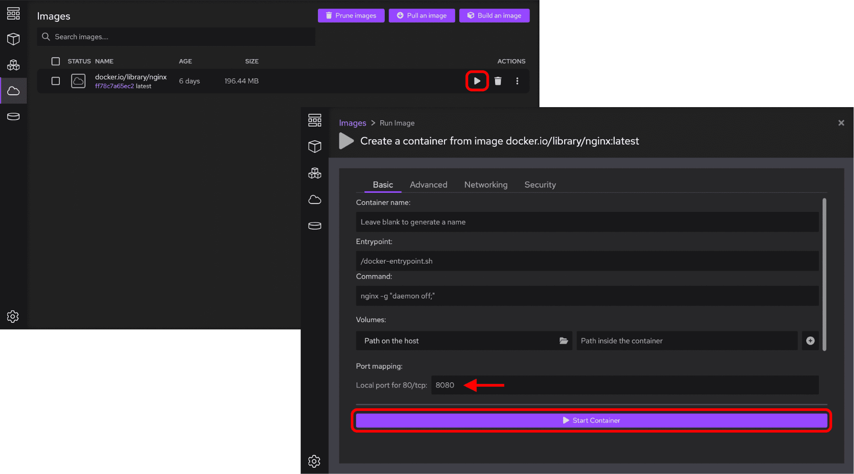The height and width of the screenshot is (474, 854).
Task: Switch to the Security tab
Action: click(540, 184)
